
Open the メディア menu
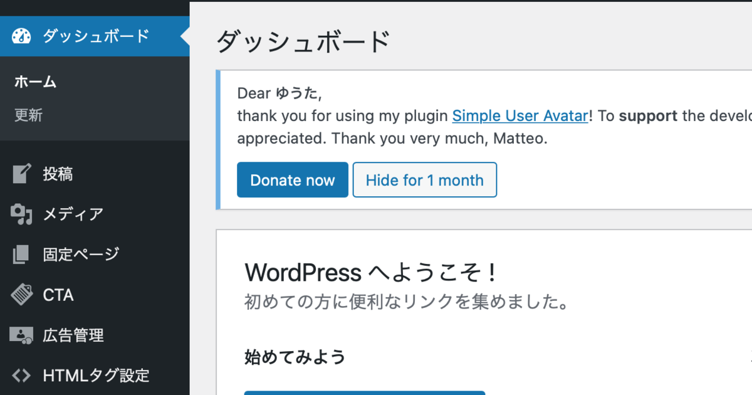point(95,214)
